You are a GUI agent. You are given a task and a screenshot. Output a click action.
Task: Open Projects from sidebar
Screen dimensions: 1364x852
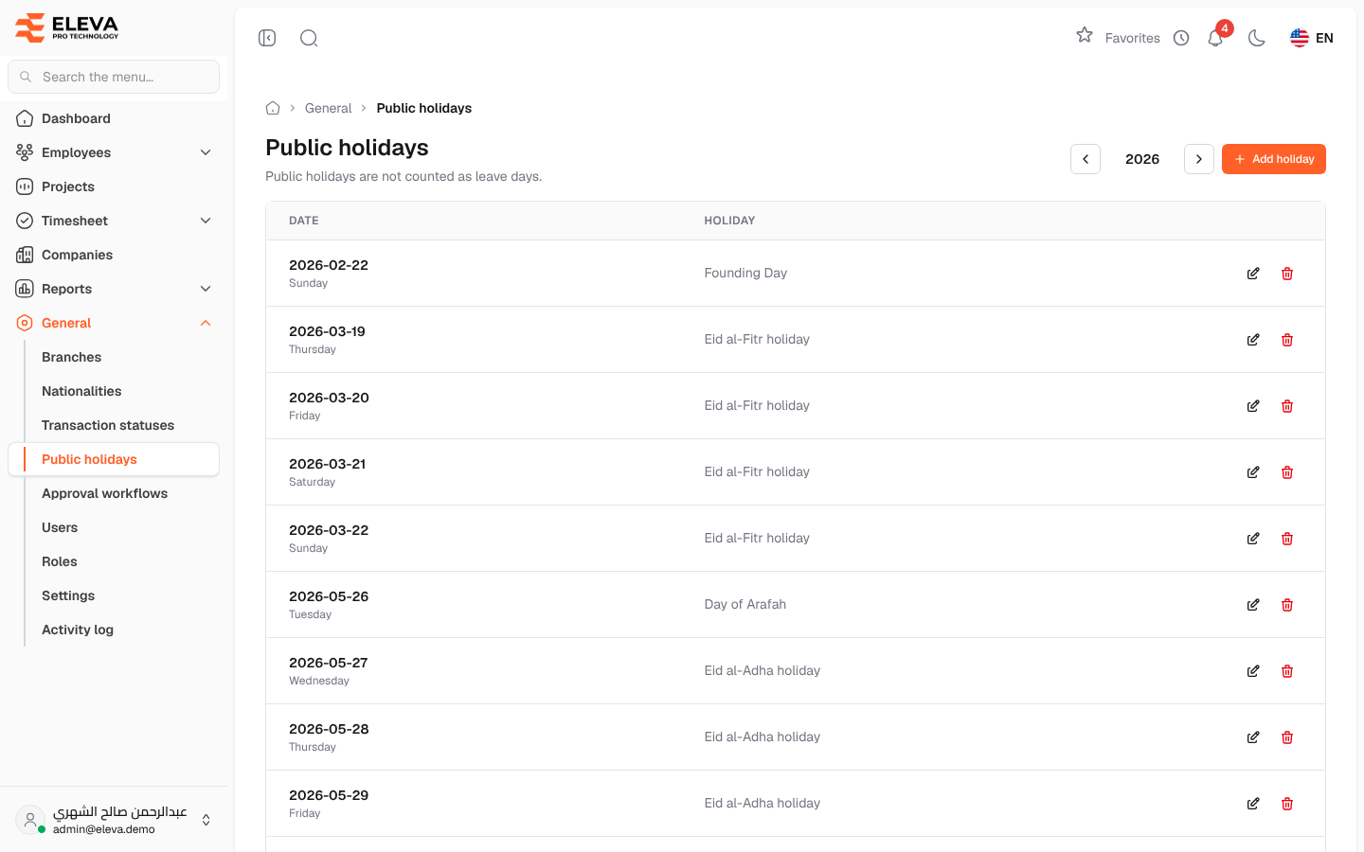point(114,186)
